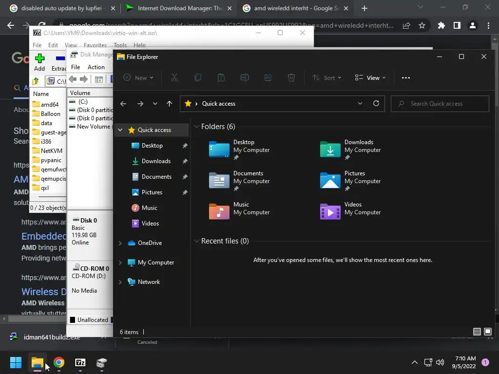Screen dimensions: 499x374
Task: Click the 7-Zip icon on the taskbar
Action: coord(80,362)
